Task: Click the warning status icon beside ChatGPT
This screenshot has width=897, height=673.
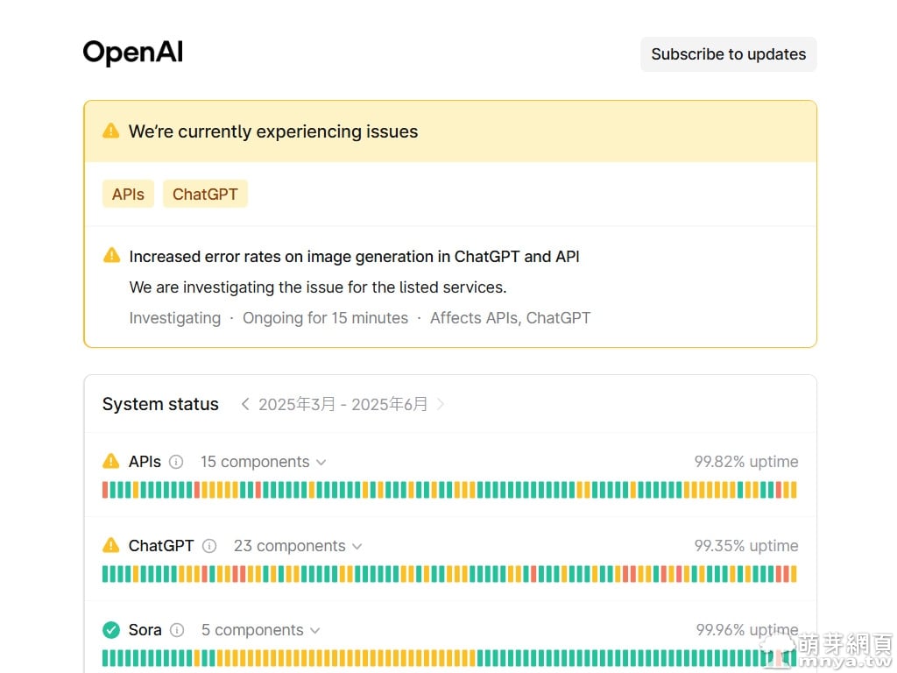Action: pyautogui.click(x=111, y=546)
